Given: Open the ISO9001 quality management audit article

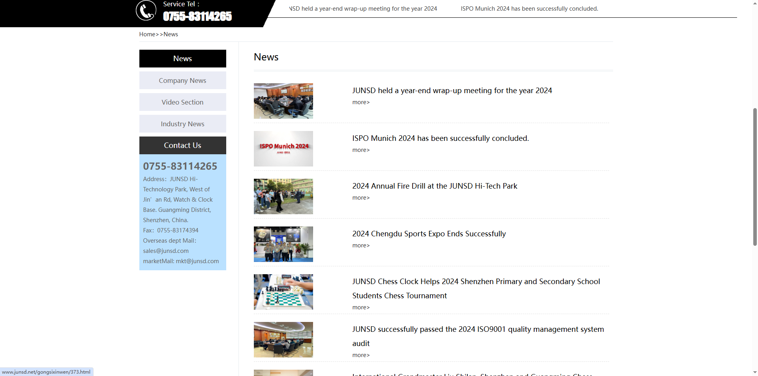Looking at the screenshot, I should coord(478,336).
